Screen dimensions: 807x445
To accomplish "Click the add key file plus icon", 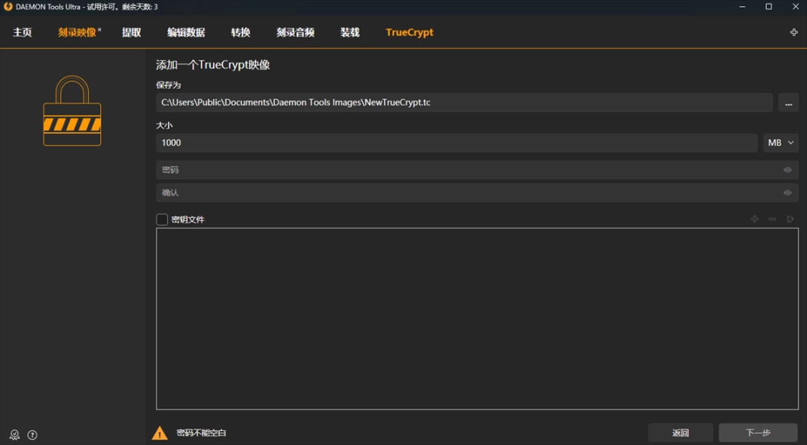I will pyautogui.click(x=755, y=219).
